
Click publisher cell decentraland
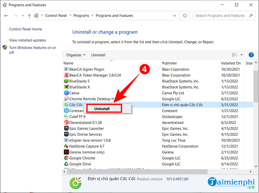tap(173, 123)
